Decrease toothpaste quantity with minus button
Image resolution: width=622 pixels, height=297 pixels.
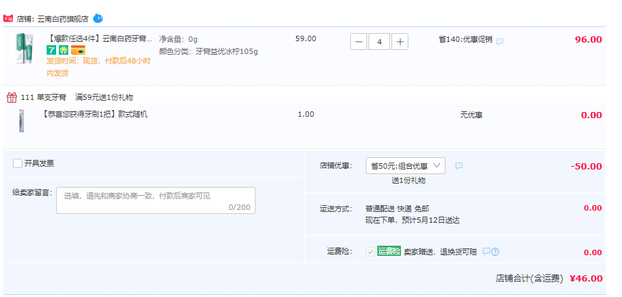[x=358, y=42]
